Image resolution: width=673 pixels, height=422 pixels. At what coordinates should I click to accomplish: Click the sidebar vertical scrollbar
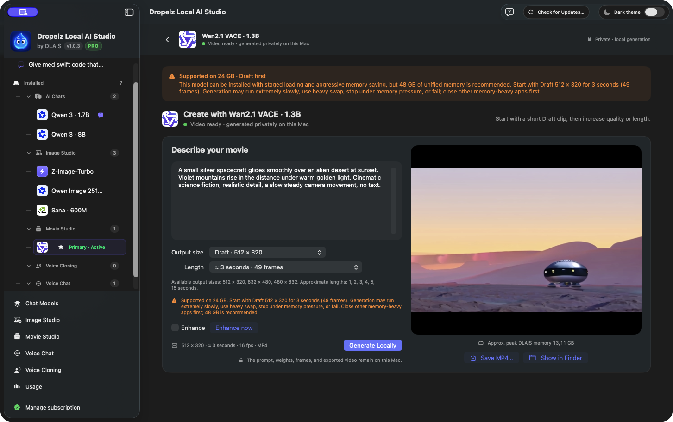[136, 180]
